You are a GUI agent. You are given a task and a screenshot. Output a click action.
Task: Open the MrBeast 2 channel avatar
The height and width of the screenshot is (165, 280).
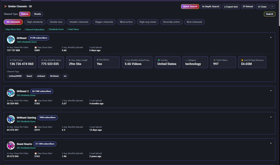11,93
